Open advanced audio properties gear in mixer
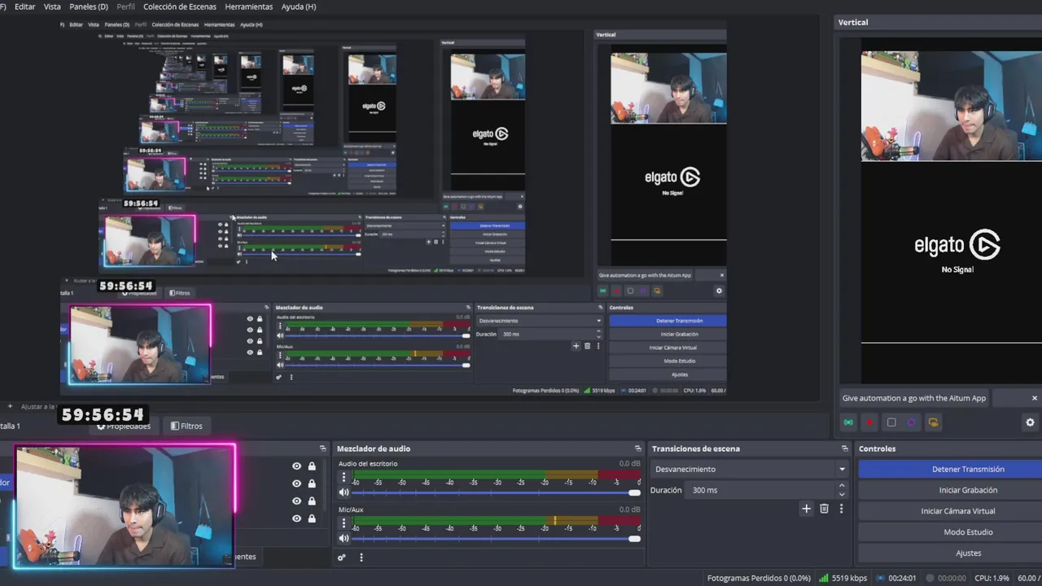Image resolution: width=1042 pixels, height=586 pixels. [x=342, y=558]
